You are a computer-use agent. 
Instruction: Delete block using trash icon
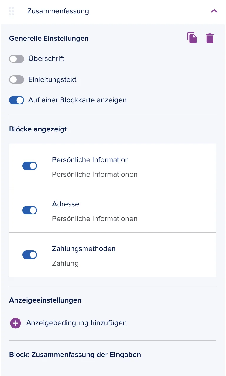[210, 38]
